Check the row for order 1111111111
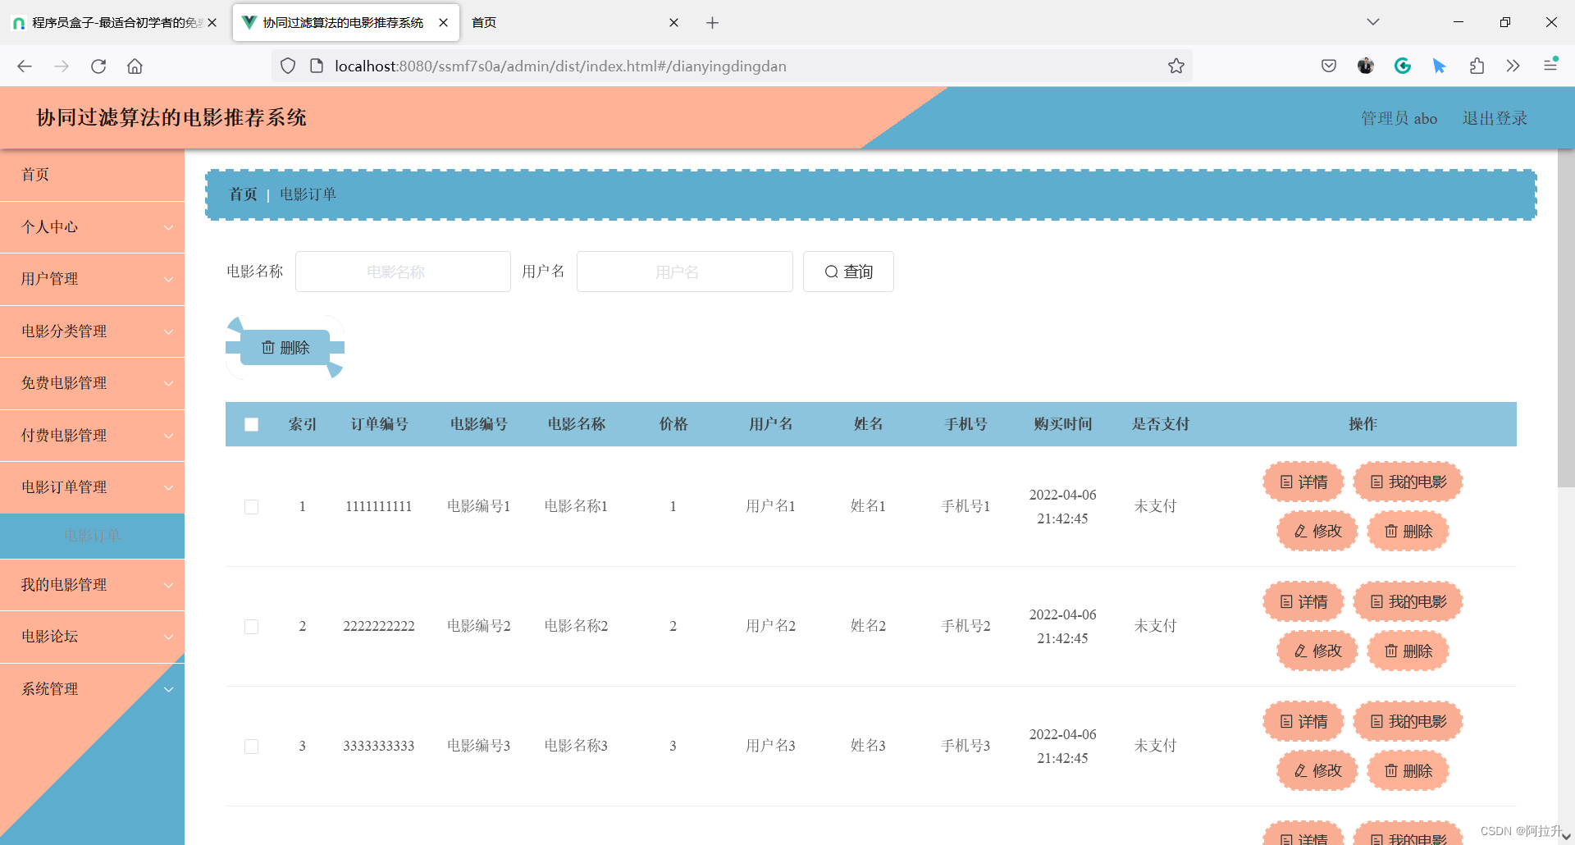This screenshot has width=1575, height=845. pos(252,507)
